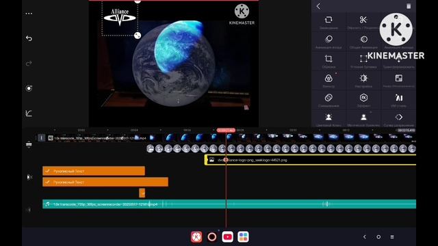
Task: Choose the Replace (Заменить) option
Action: coord(328,23)
